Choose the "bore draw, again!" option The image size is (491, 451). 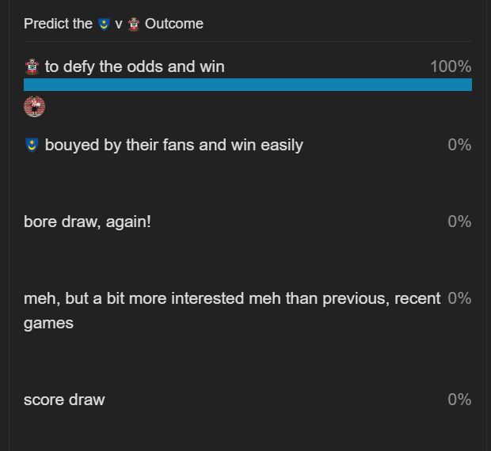point(87,222)
